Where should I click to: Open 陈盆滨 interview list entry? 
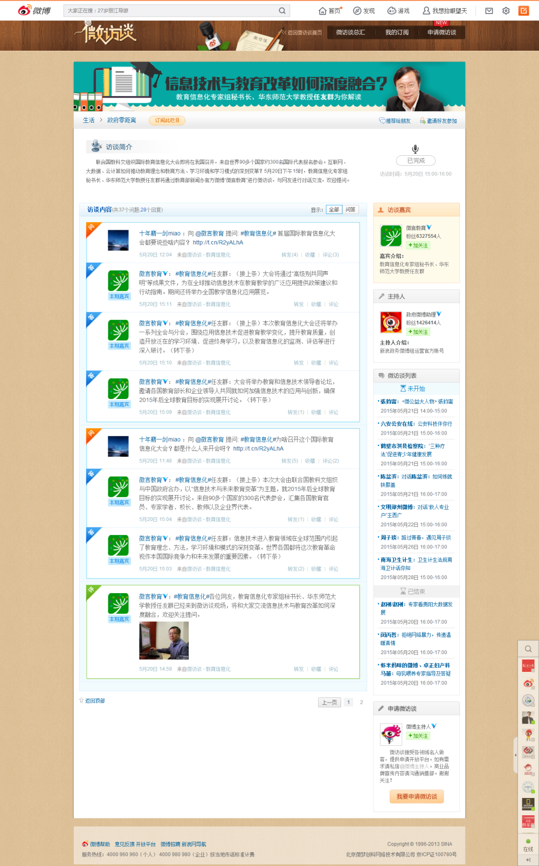pos(416,480)
